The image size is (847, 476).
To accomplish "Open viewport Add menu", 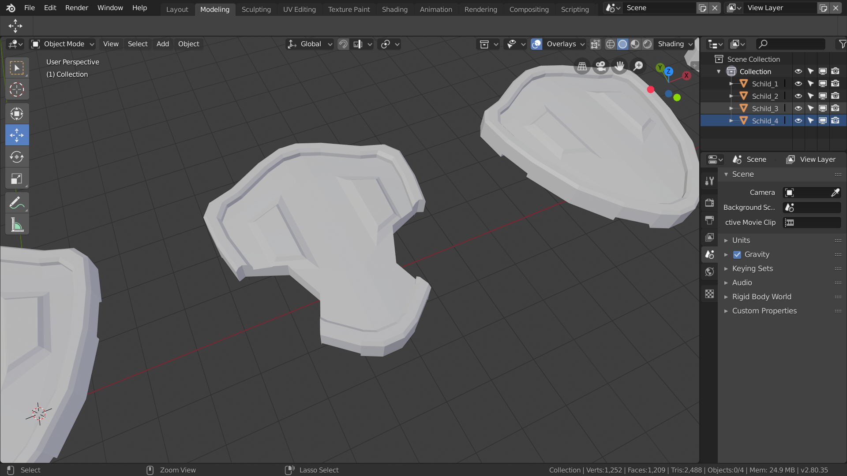I will (163, 44).
